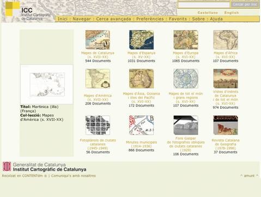
Task: Go to Preferències in the menu bar
Action: 150,19
